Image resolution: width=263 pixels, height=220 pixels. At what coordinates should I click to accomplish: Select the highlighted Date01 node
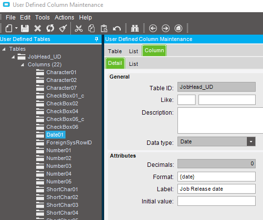tap(55, 135)
